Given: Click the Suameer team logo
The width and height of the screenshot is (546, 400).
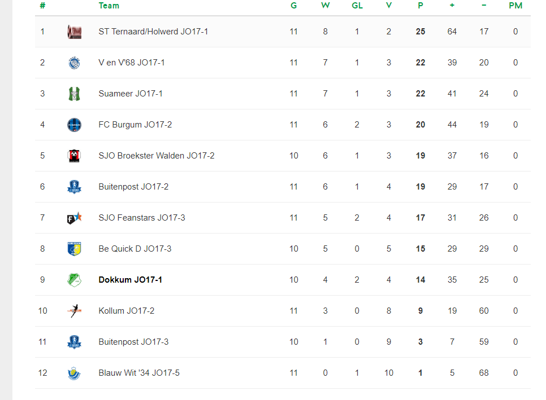Looking at the screenshot, I should pos(74,94).
